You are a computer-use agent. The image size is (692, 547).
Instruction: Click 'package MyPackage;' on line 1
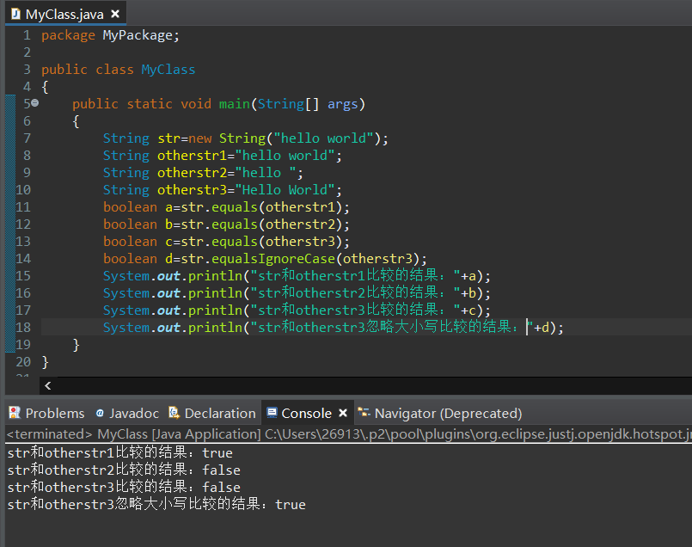tap(110, 35)
